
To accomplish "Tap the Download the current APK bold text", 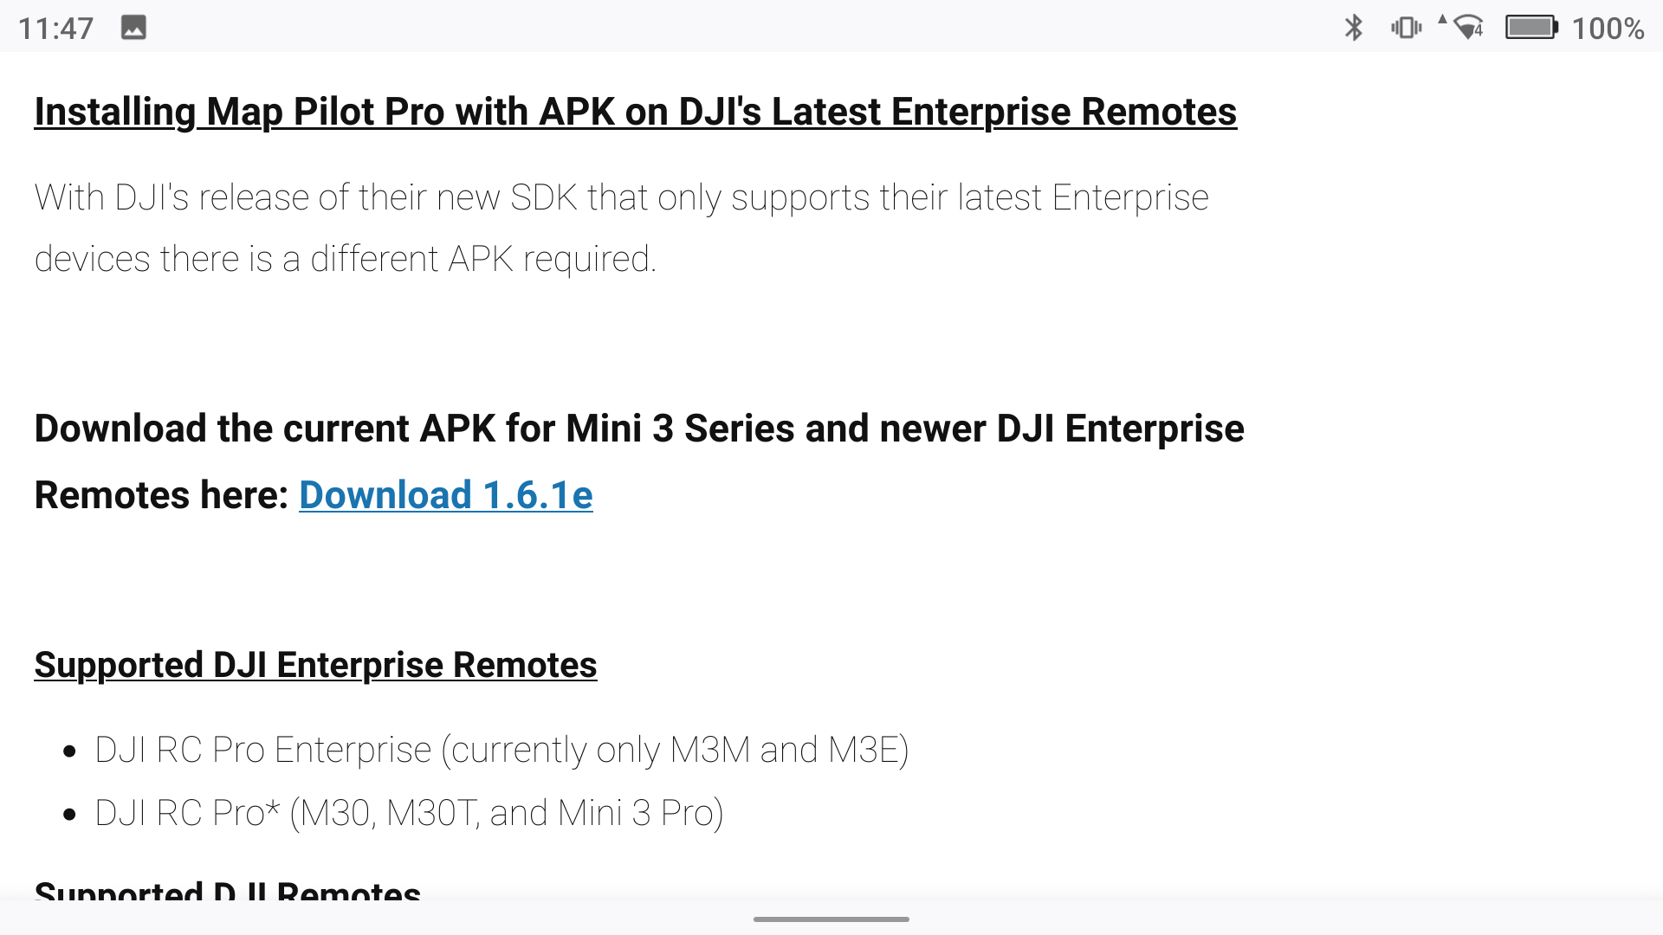I will (639, 429).
